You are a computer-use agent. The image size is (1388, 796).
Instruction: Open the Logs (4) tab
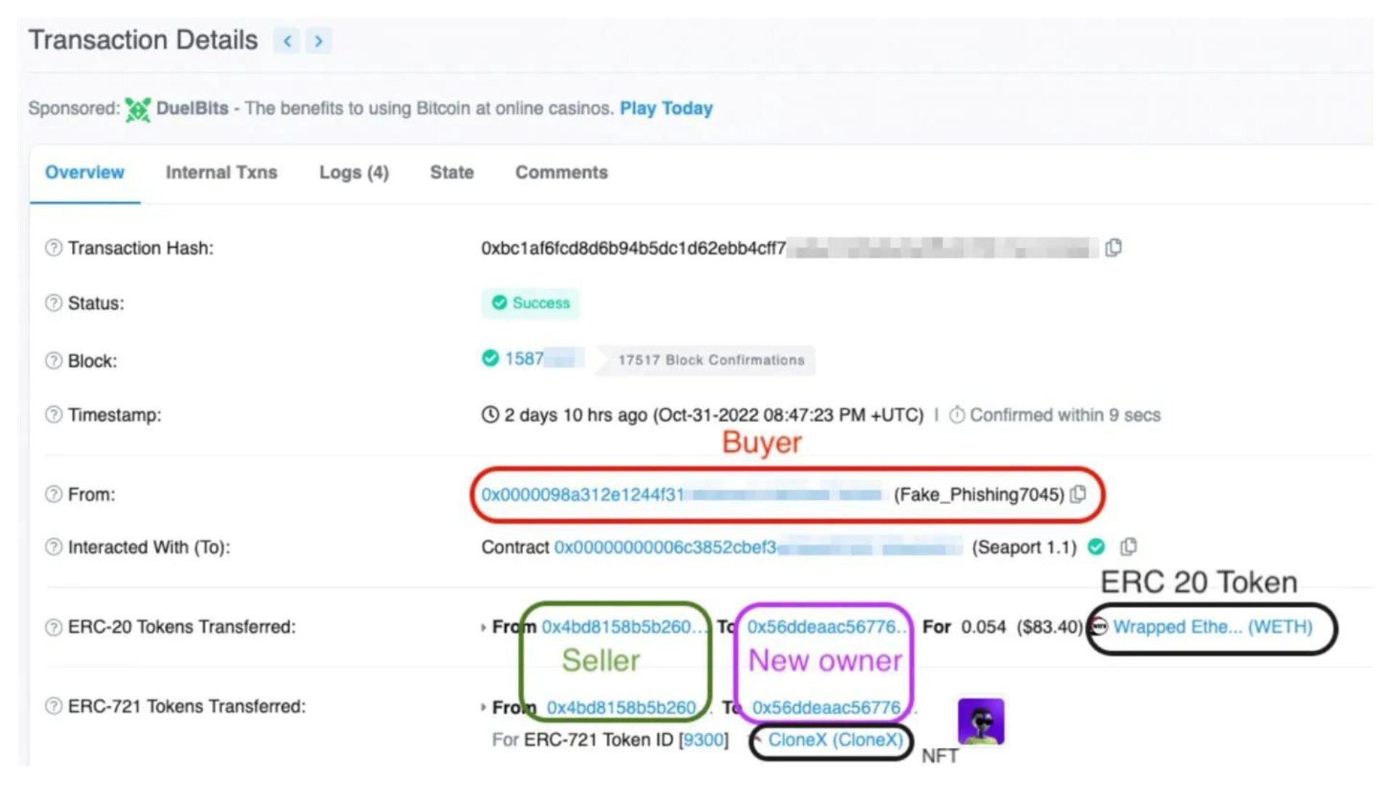354,173
